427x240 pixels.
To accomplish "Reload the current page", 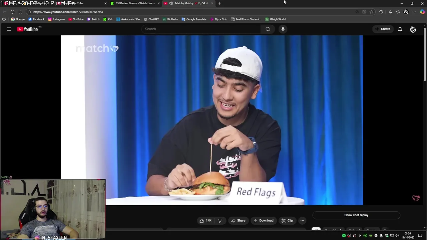I will pos(12,12).
